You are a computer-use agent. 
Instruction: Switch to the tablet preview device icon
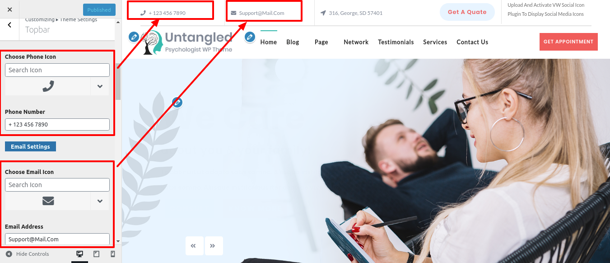coord(96,254)
